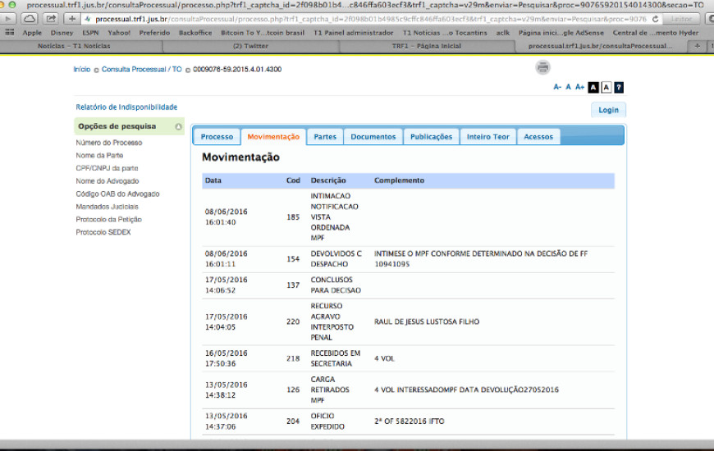
Task: Click the Login button
Action: tap(608, 110)
